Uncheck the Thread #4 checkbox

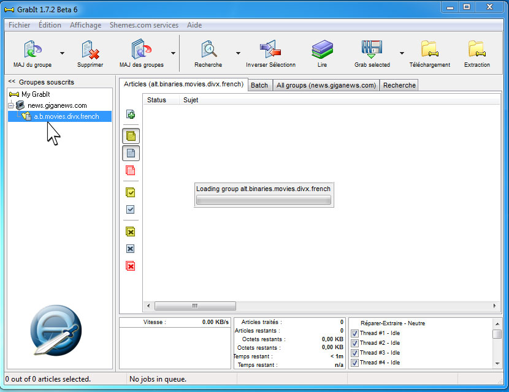click(355, 363)
